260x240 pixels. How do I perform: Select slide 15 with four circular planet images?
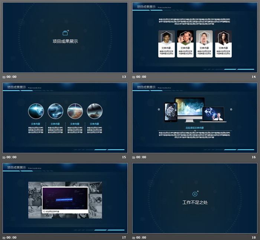pyautogui.click(x=65, y=118)
